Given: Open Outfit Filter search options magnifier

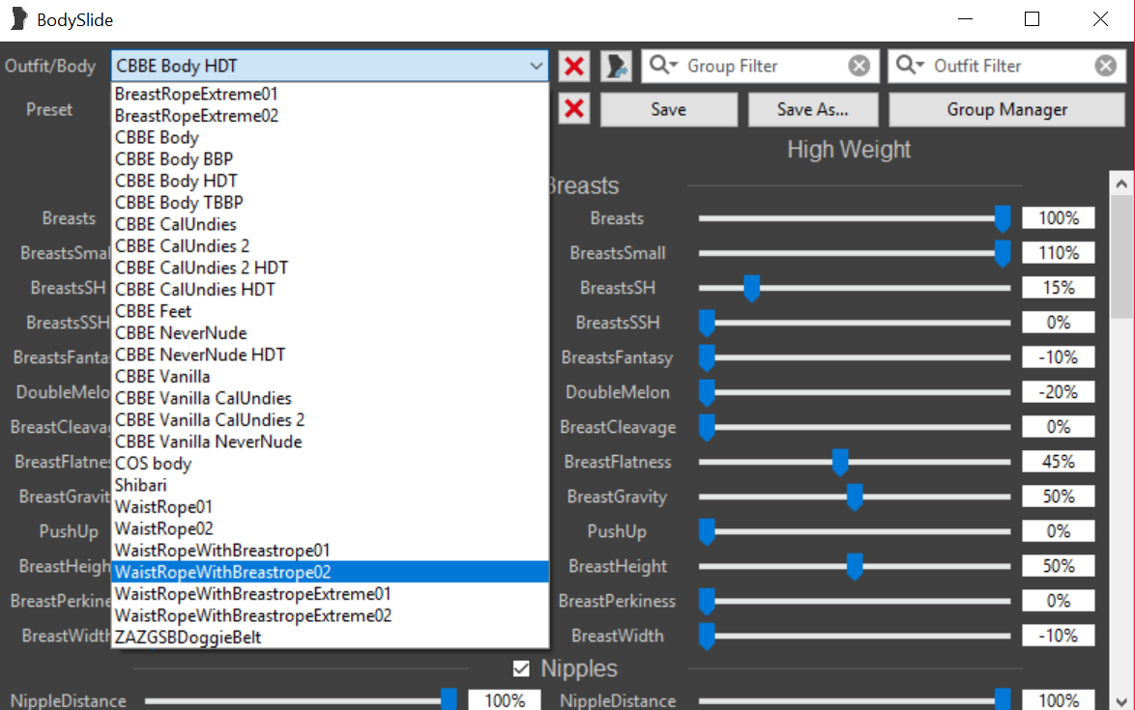Looking at the screenshot, I should point(909,66).
